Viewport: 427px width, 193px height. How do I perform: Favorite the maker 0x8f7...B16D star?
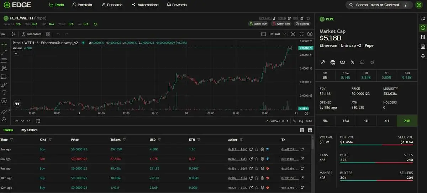(x=256, y=149)
